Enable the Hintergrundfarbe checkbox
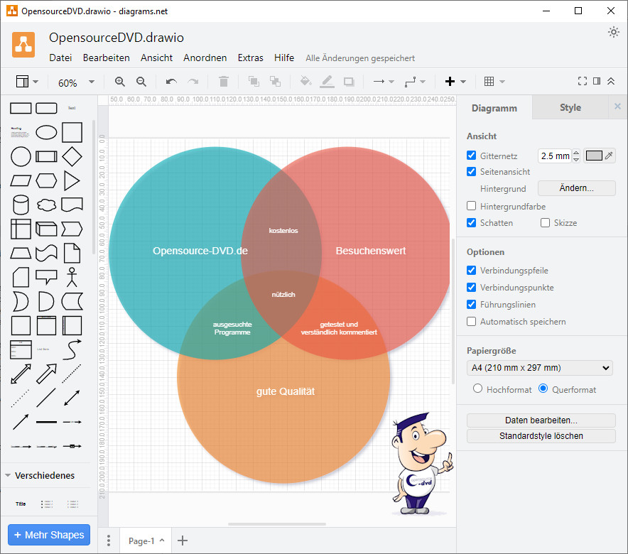The image size is (628, 554). pos(472,206)
